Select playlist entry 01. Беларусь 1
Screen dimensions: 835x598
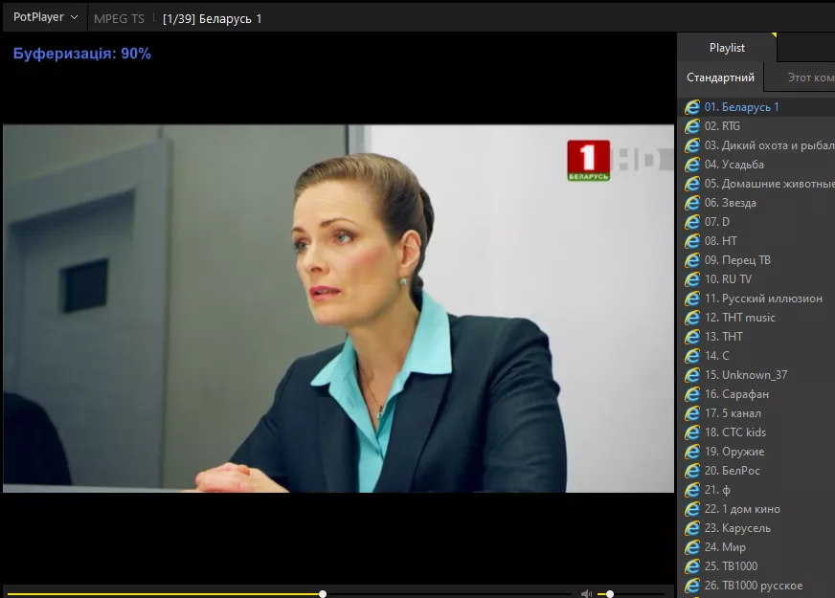756,107
